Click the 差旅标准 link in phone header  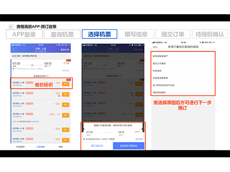click(65, 50)
